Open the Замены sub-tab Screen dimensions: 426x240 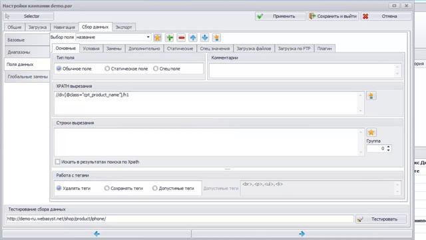pyautogui.click(x=114, y=49)
